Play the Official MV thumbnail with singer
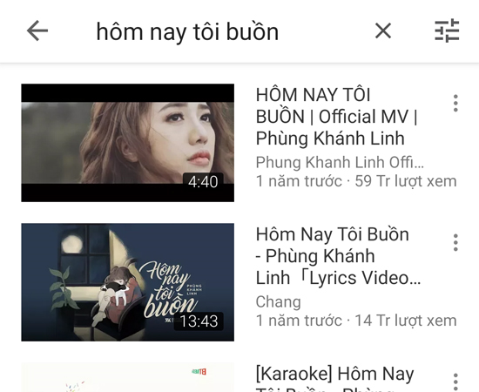 coord(128,143)
